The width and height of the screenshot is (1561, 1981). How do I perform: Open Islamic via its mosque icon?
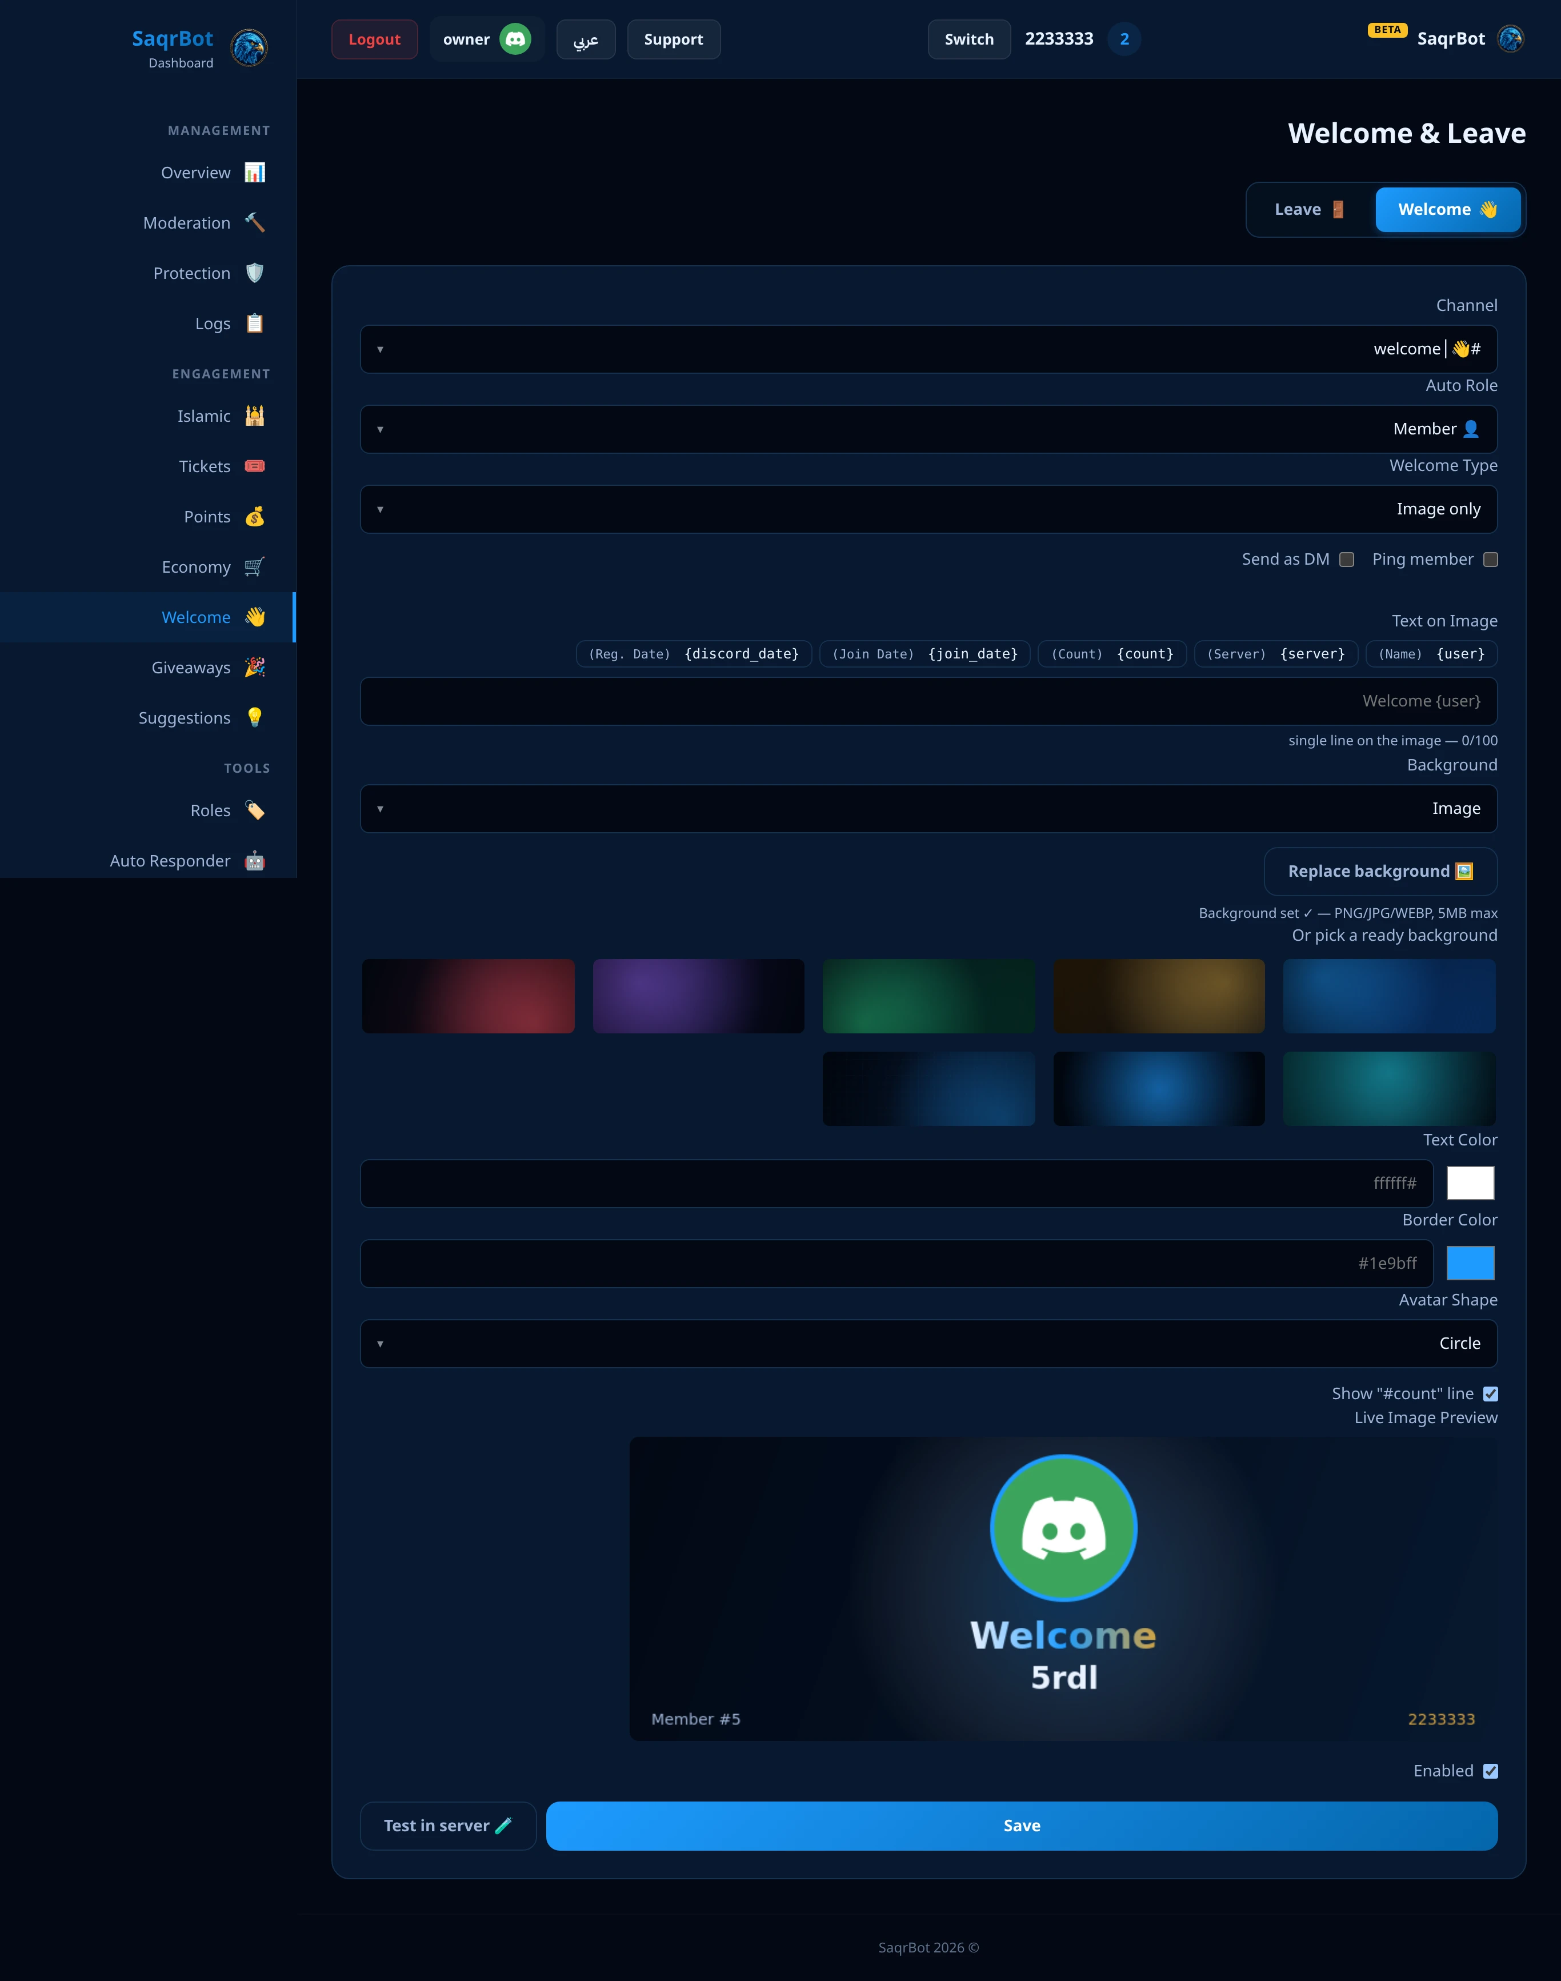click(255, 416)
